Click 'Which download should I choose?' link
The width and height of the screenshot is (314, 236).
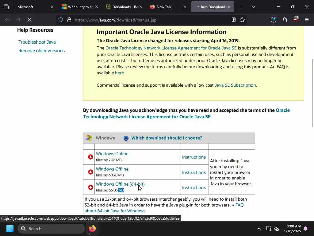pos(167,138)
